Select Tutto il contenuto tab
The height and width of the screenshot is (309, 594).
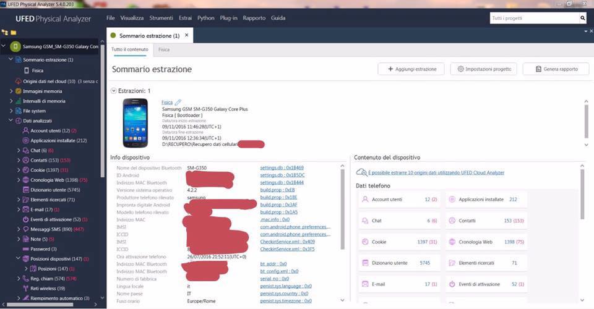click(129, 49)
